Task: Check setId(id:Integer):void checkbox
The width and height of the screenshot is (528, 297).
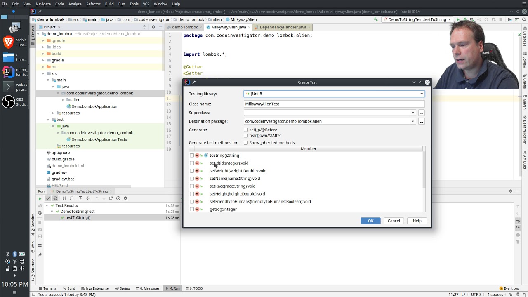Action: point(192,163)
